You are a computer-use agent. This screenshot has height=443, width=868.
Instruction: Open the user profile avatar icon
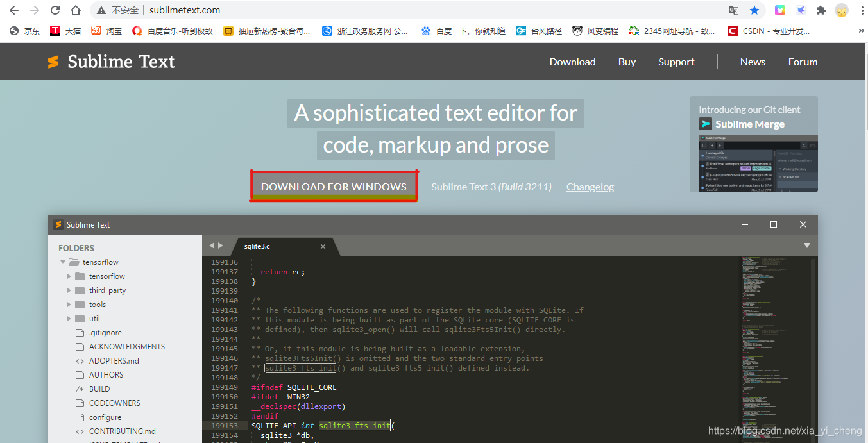(x=842, y=10)
